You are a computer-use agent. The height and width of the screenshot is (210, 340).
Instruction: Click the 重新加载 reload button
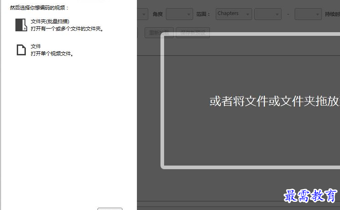[159, 33]
